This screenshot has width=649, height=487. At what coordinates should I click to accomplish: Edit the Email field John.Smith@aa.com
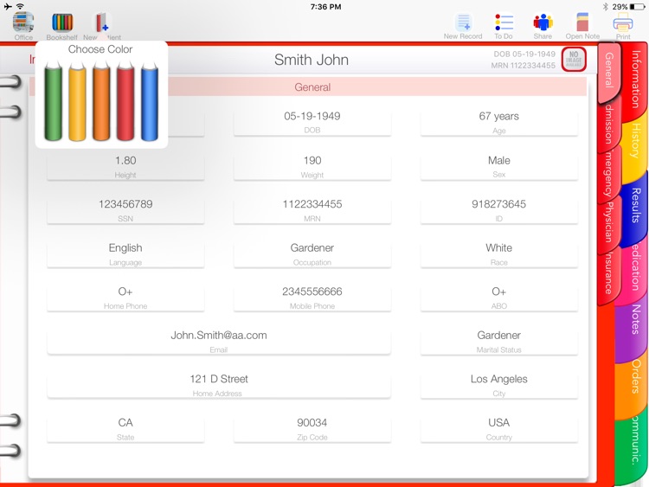(x=219, y=341)
